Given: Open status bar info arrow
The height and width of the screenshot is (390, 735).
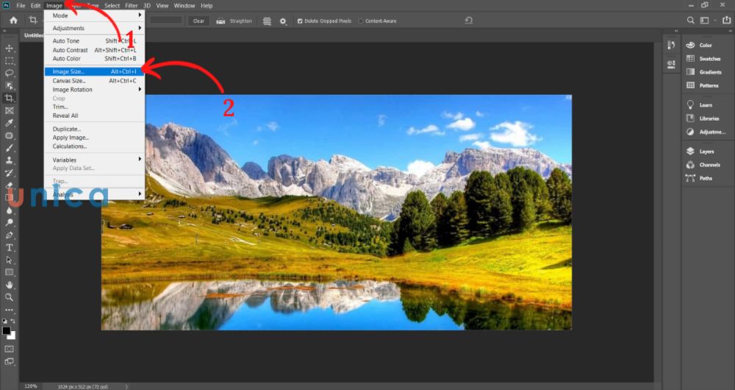Looking at the screenshot, I should tap(126, 386).
